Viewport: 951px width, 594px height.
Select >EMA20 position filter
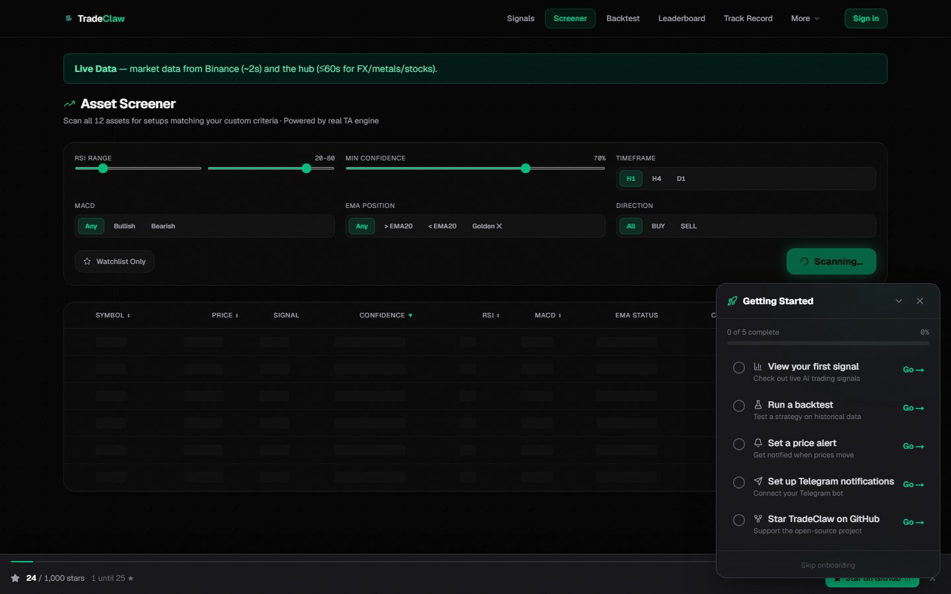[398, 226]
